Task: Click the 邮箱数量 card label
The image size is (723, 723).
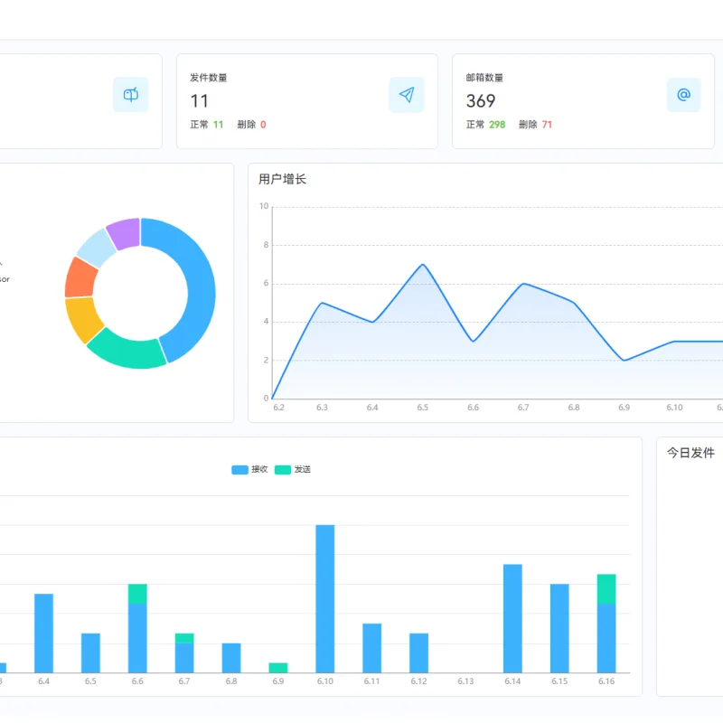Action: coord(484,78)
